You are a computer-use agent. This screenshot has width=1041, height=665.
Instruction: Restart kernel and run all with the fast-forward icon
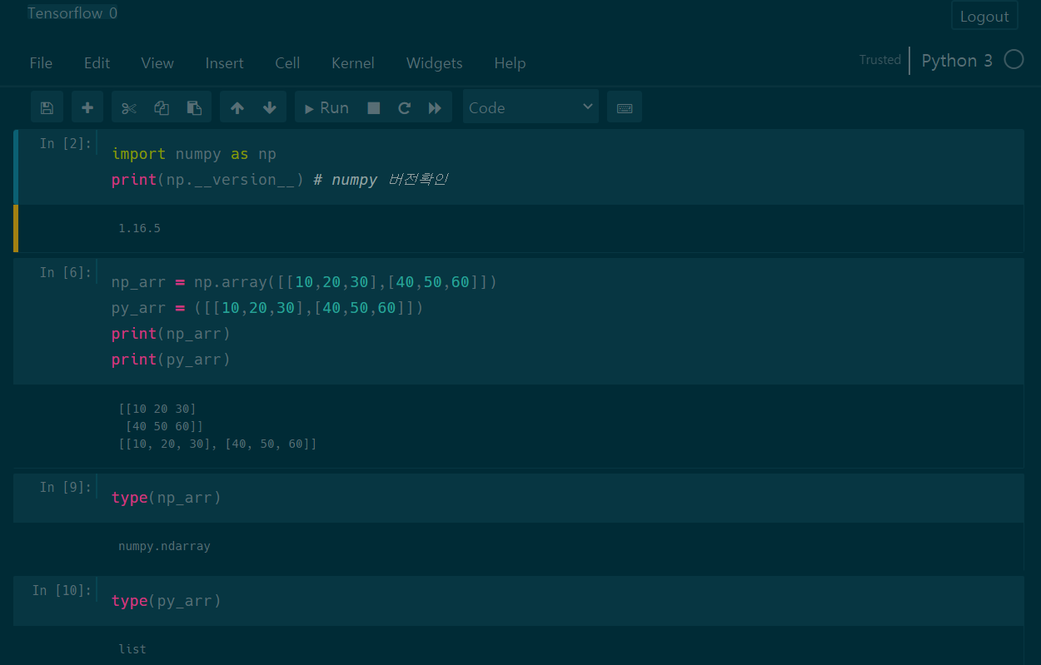point(435,107)
